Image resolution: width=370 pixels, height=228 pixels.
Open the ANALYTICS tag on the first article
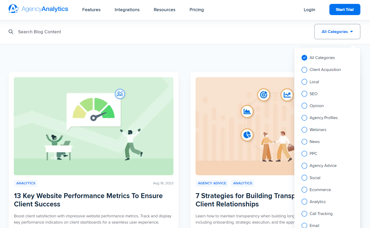[26, 183]
